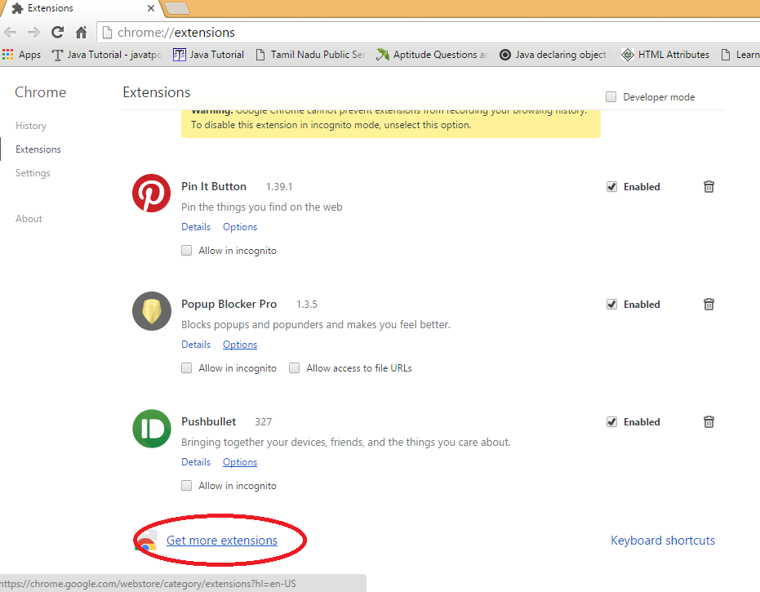Click the browser forward arrow
760x592 pixels.
(x=33, y=33)
